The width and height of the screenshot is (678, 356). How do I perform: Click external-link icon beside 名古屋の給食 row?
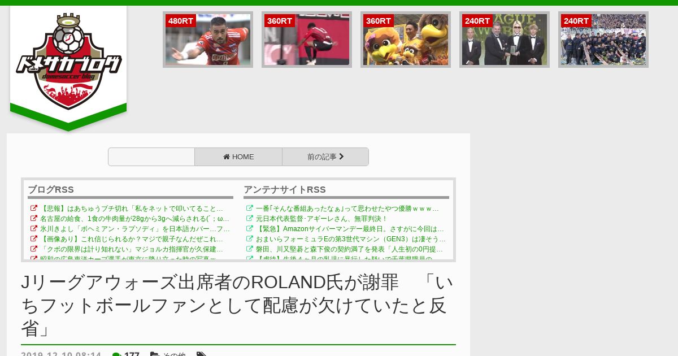click(x=33, y=219)
